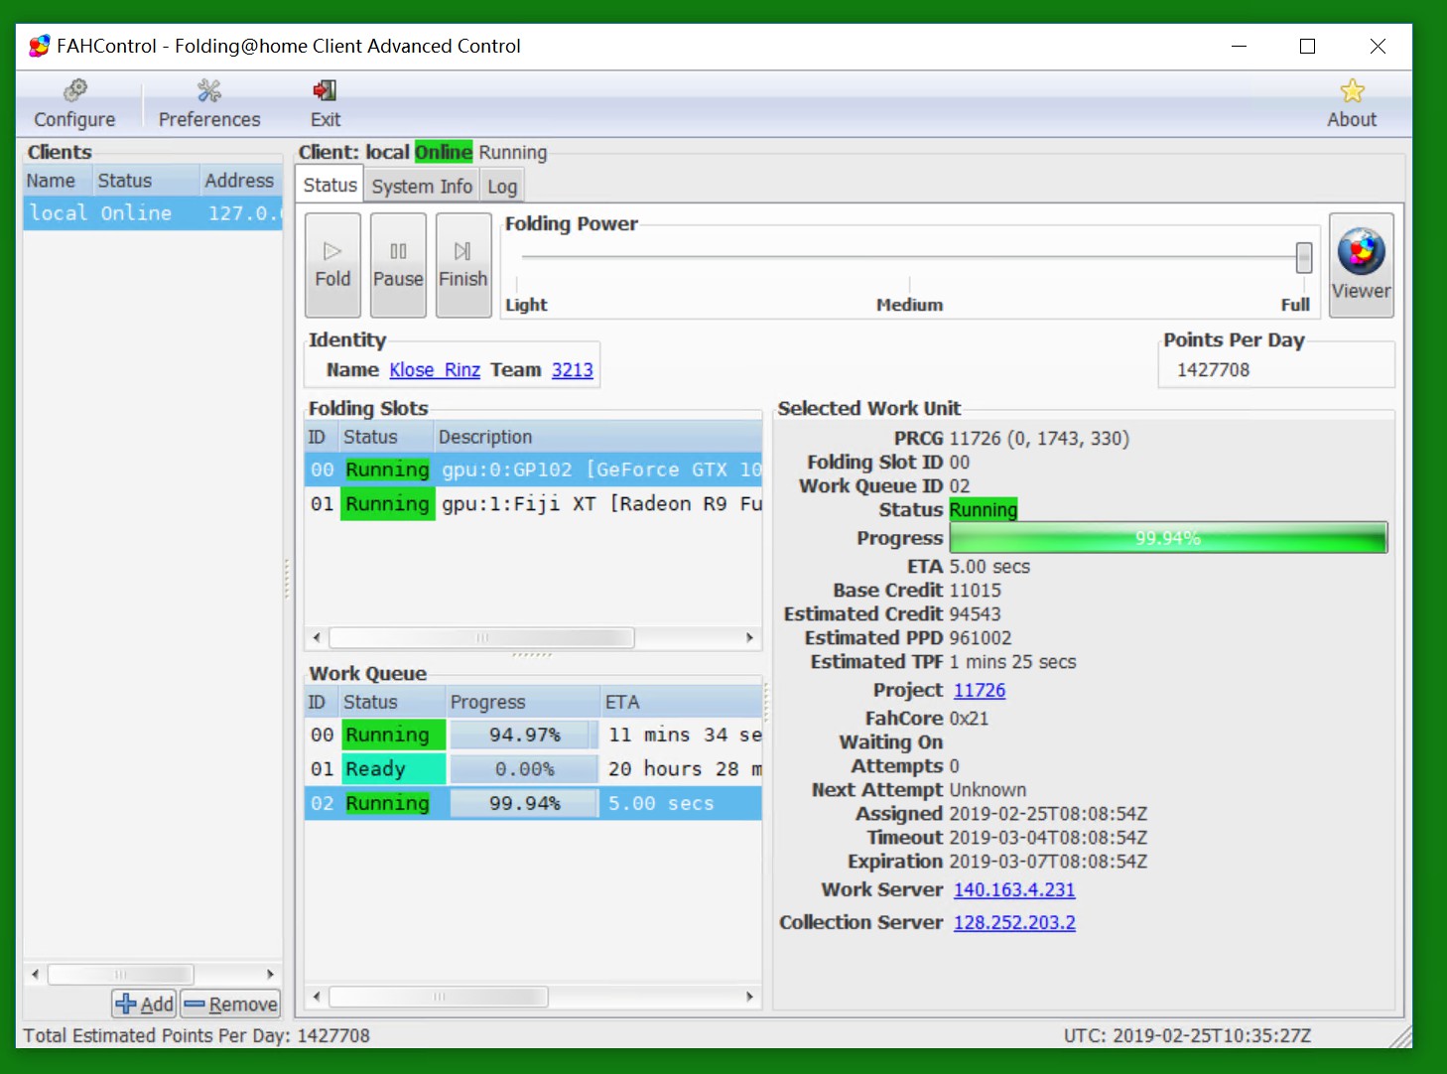Screen dimensions: 1447x1074
Task: Click Folding Slots scrollbar left arrow
Action: click(x=317, y=637)
